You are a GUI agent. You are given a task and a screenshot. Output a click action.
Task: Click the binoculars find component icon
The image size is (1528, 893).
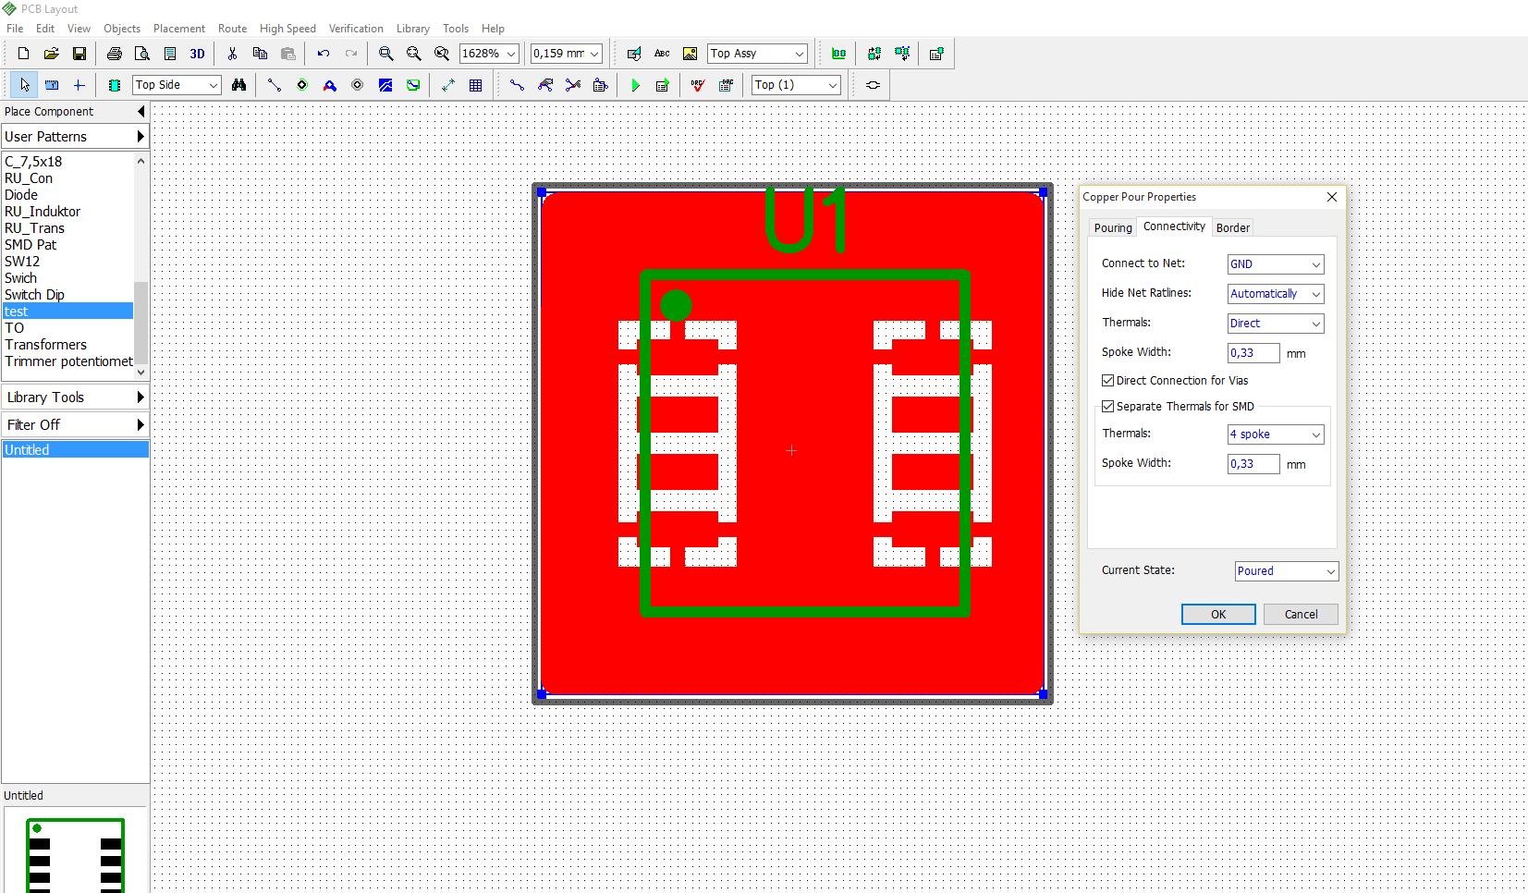(x=239, y=85)
